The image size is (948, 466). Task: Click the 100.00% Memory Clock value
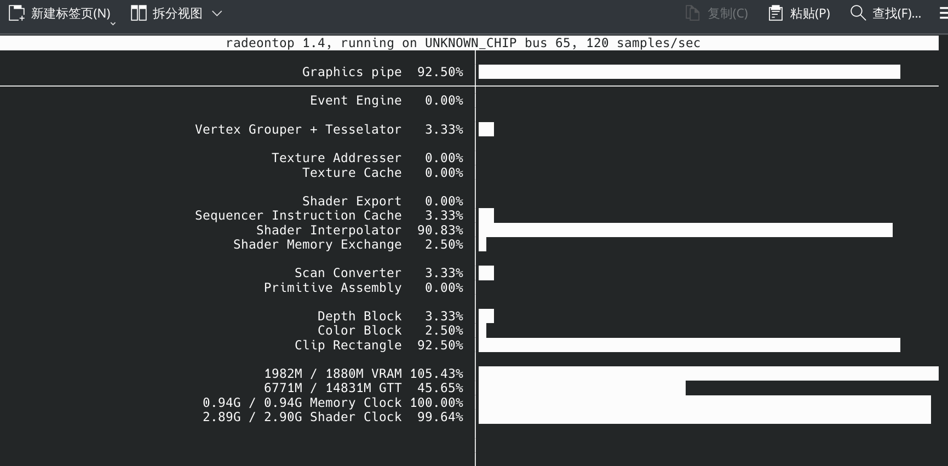(436, 402)
